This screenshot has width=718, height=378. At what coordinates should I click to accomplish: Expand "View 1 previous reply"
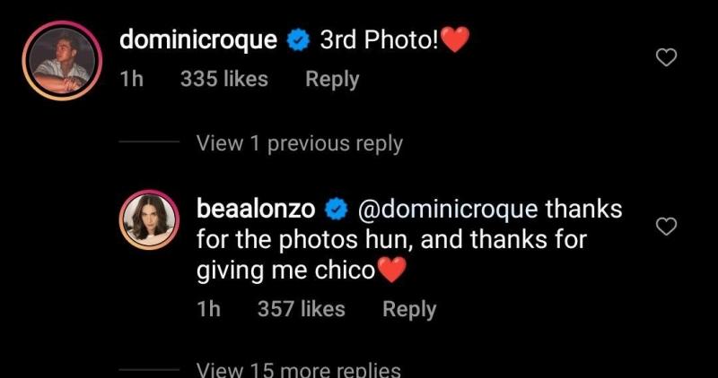click(299, 143)
